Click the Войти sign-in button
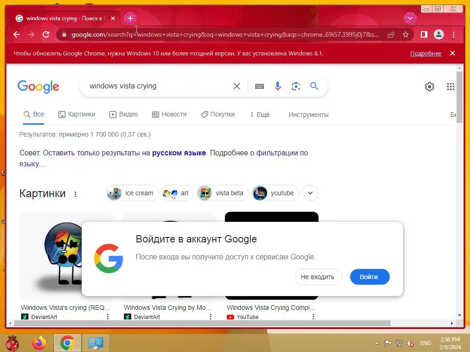470x352 pixels. tap(369, 277)
